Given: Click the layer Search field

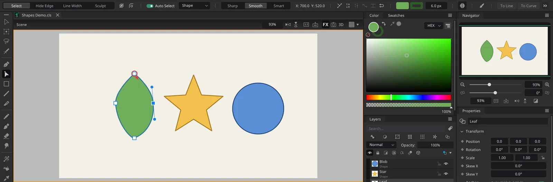Looking at the screenshot, I should [406, 128].
